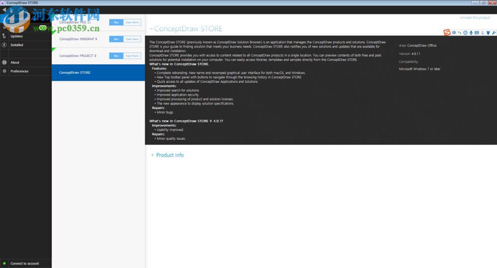Click the microphone voice input icon

471,33
